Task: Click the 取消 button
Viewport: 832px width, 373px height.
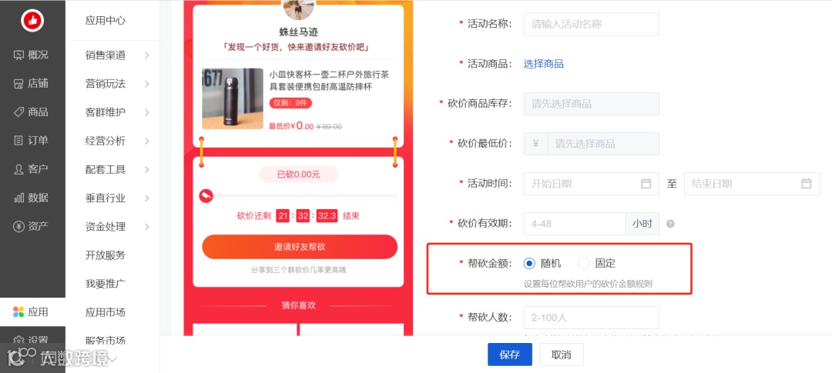Action: (x=562, y=355)
